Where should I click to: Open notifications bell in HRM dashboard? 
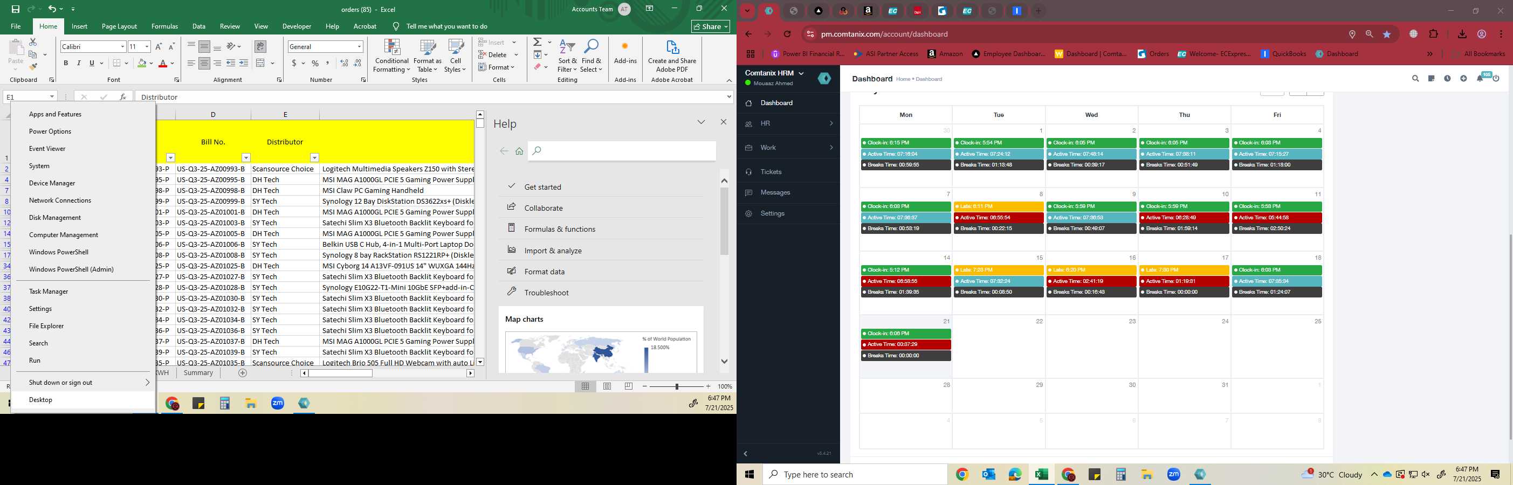(1480, 79)
